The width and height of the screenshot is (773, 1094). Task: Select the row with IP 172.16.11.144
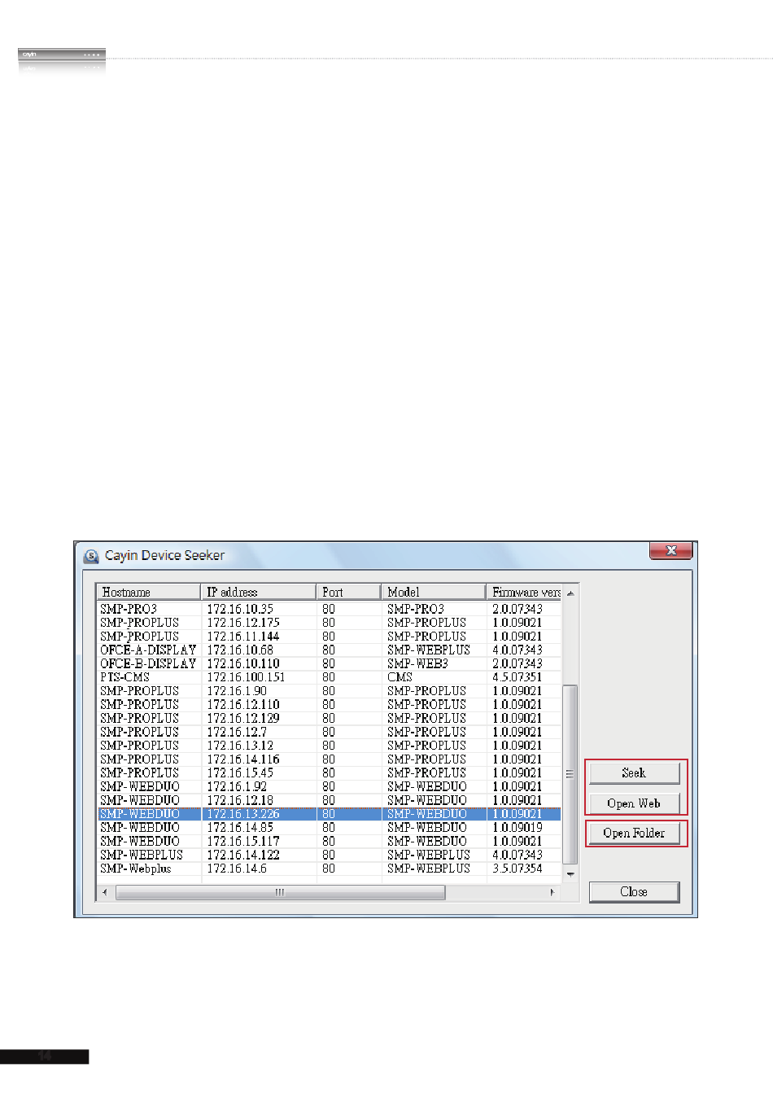pos(329,637)
